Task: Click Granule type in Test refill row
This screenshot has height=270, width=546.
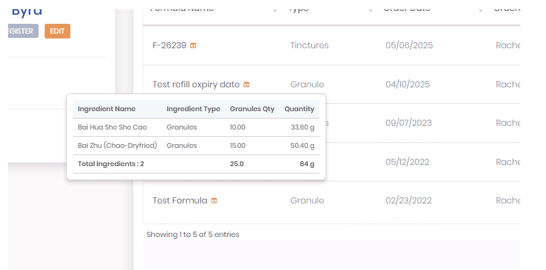Action: 307,84
